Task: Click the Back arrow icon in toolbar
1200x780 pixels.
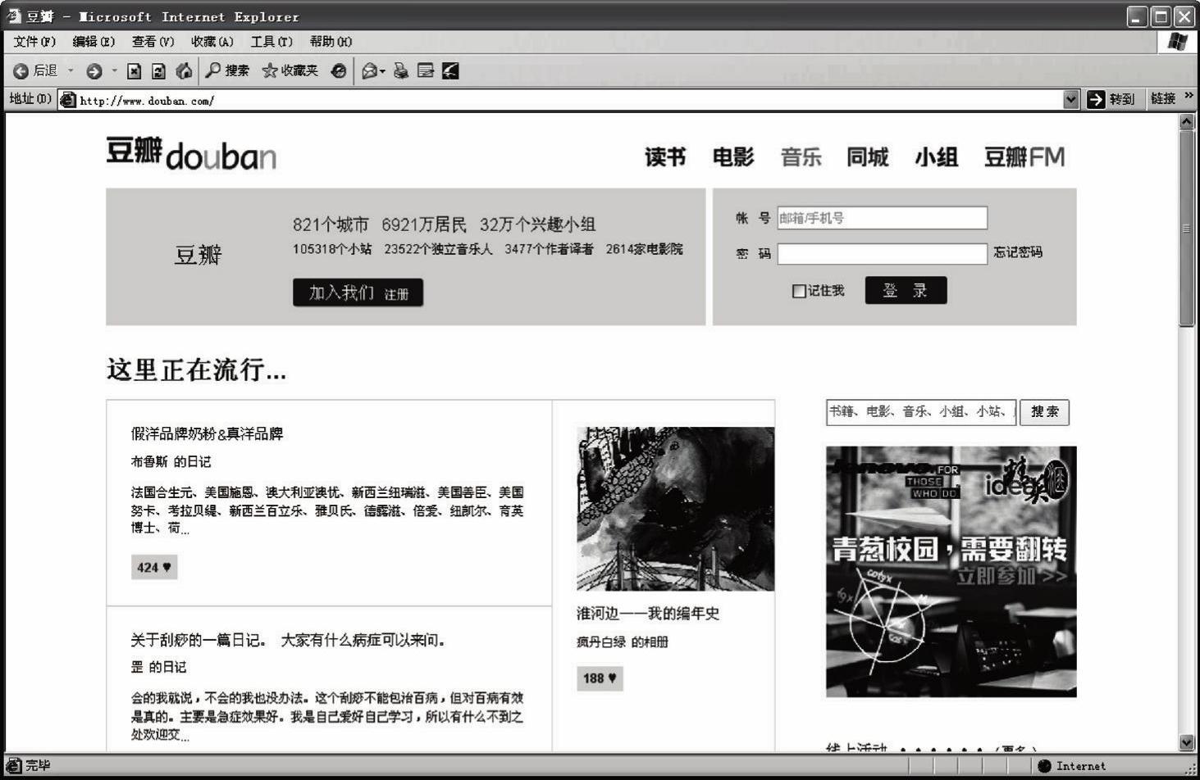Action: pyautogui.click(x=21, y=71)
